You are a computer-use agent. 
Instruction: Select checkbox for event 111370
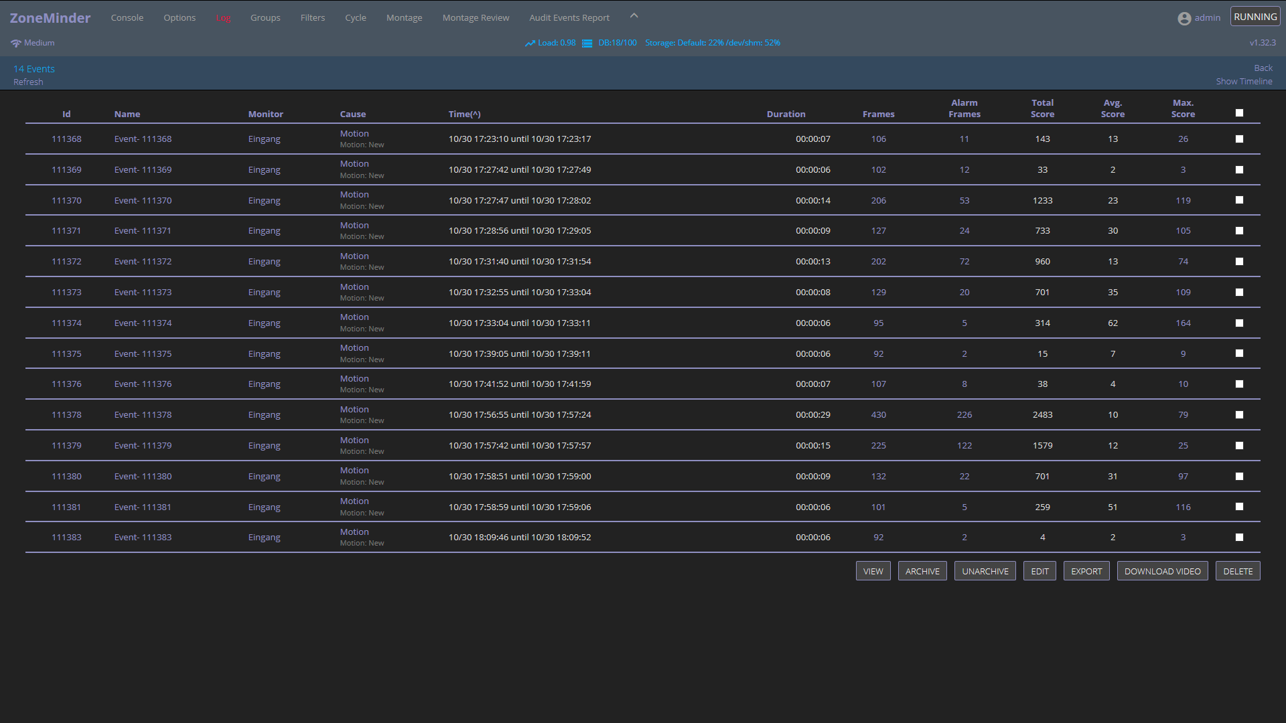[x=1239, y=200]
